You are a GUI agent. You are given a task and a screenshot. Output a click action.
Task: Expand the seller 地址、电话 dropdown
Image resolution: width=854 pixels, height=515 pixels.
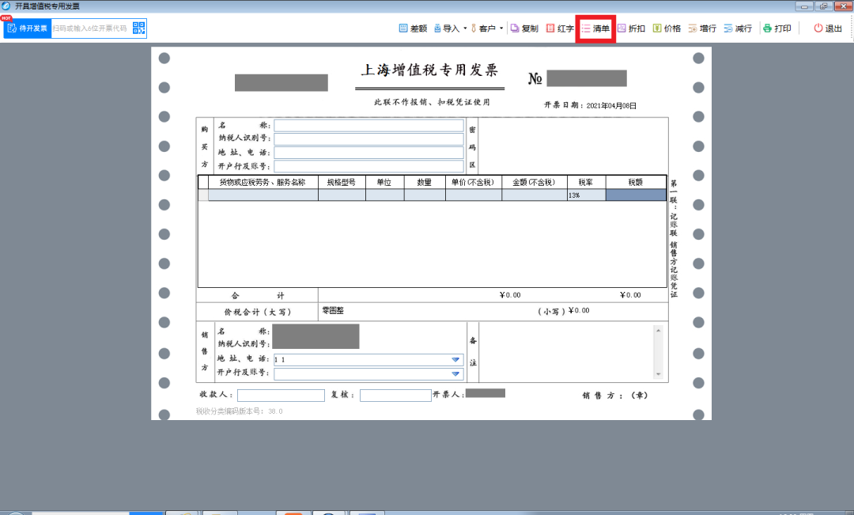pyautogui.click(x=455, y=360)
